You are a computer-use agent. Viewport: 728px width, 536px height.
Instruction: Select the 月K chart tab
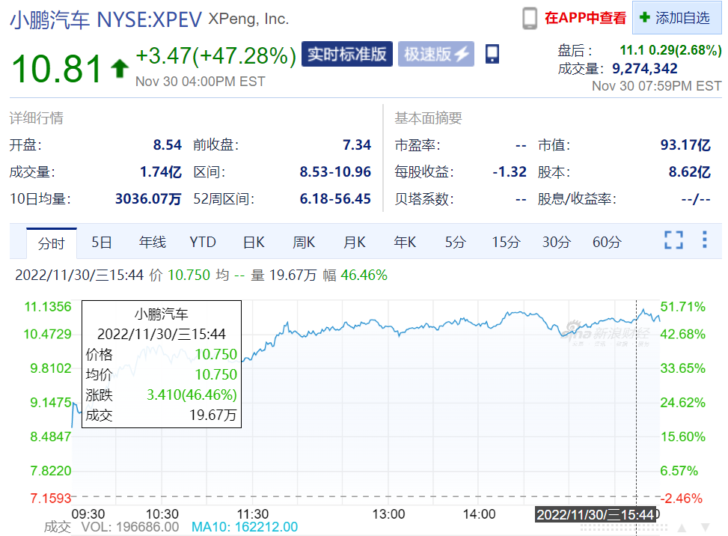click(354, 242)
